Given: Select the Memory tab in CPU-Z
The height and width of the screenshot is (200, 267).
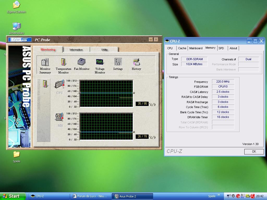Looking at the screenshot, I should pyautogui.click(x=210, y=48).
